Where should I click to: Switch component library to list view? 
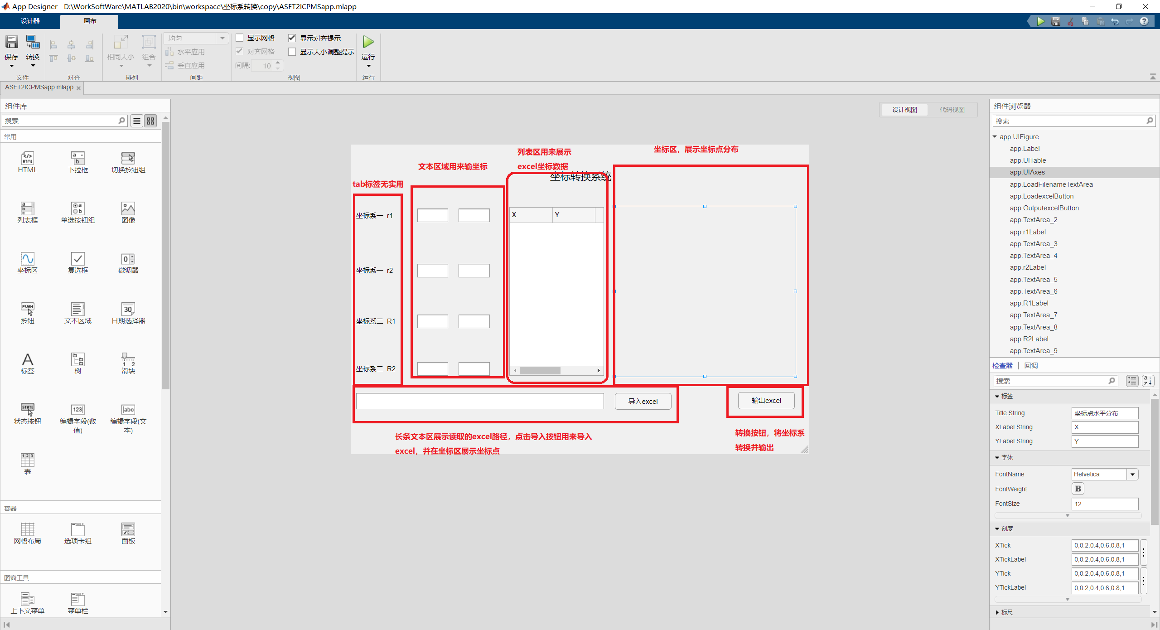137,121
